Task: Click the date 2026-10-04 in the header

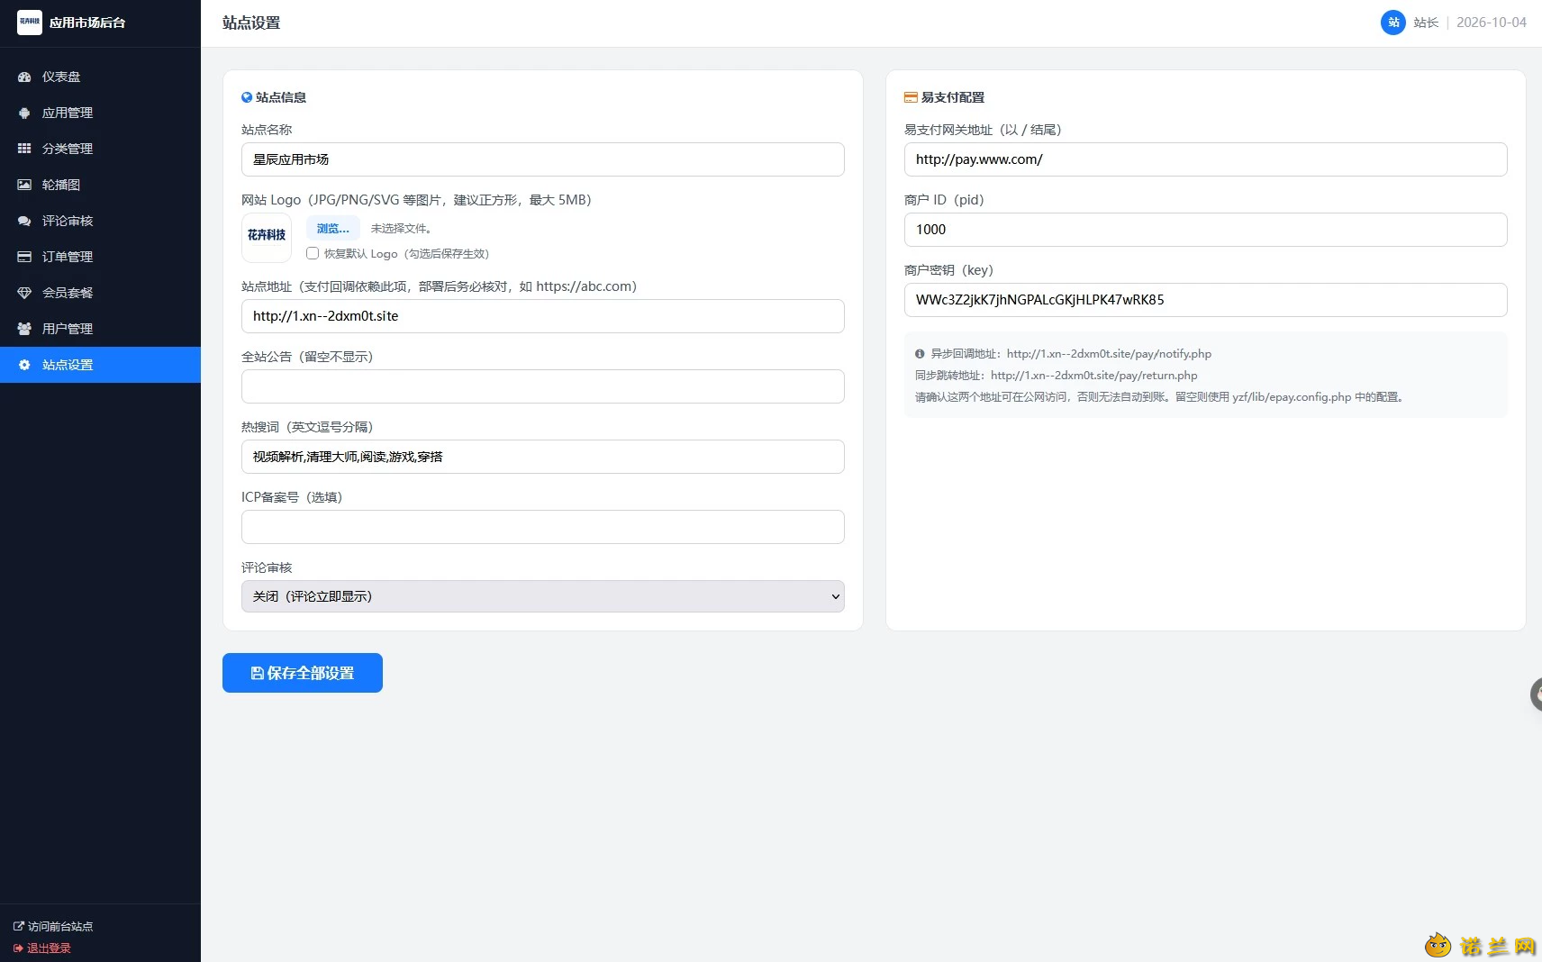Action: (1492, 23)
